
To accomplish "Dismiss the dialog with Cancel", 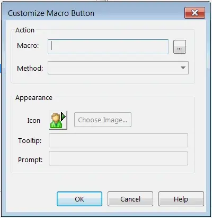I will pos(130,199).
